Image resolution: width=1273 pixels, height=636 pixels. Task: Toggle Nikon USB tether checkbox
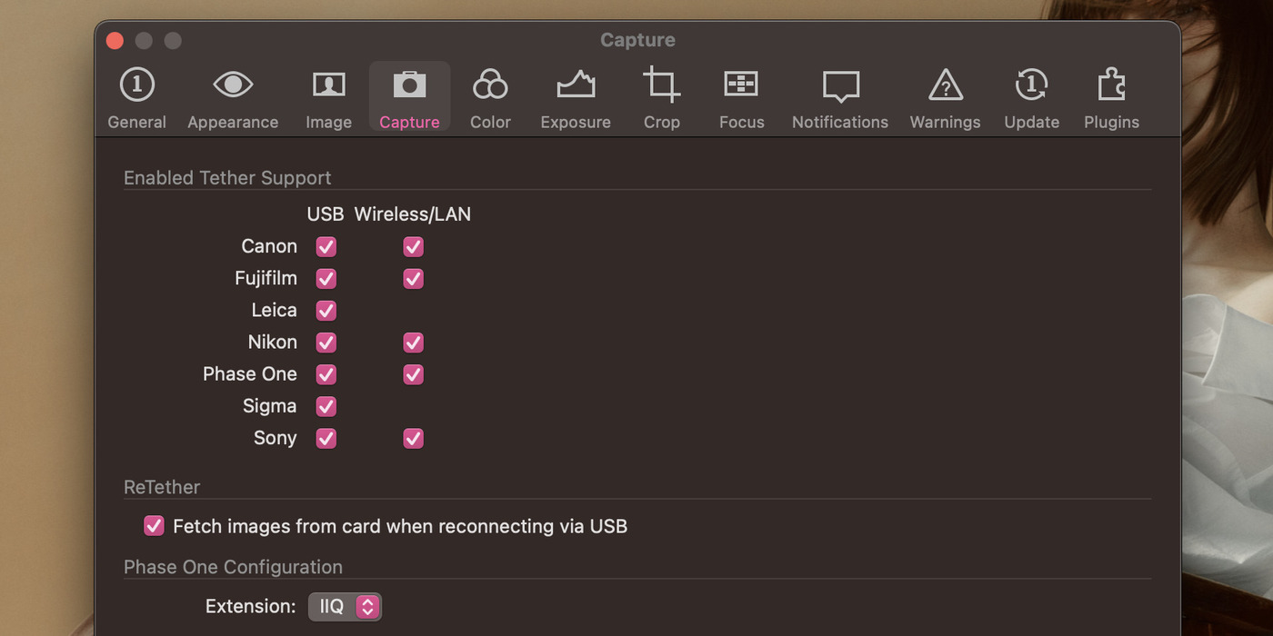click(x=326, y=342)
